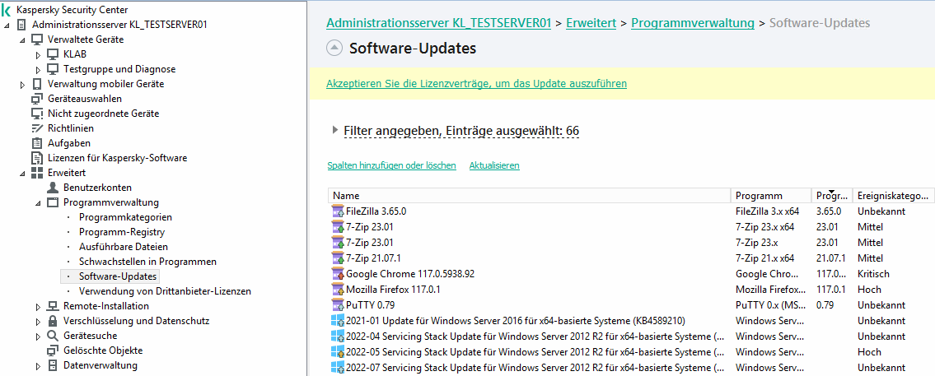
Task: Click the Kaspersky Security Center logo icon
Action: 7,10
